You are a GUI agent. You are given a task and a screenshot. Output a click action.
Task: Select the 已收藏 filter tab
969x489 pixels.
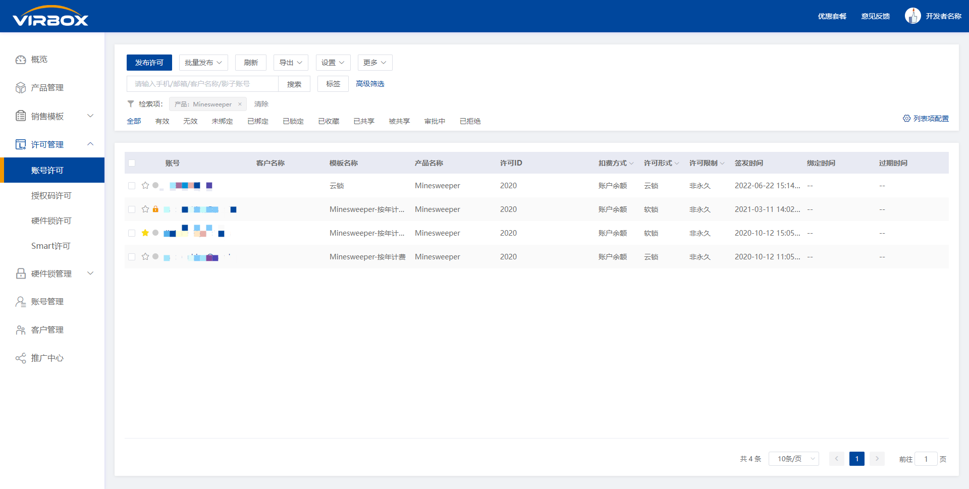click(329, 121)
